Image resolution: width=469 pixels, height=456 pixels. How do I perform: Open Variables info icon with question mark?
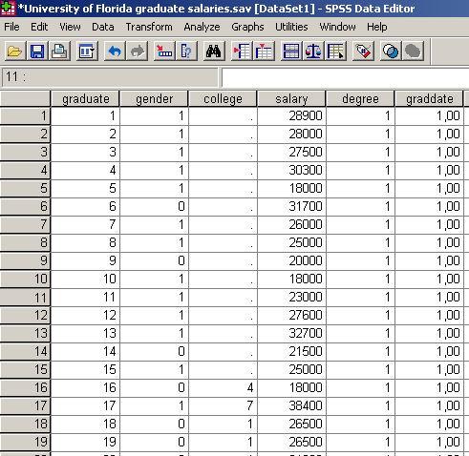[186, 51]
